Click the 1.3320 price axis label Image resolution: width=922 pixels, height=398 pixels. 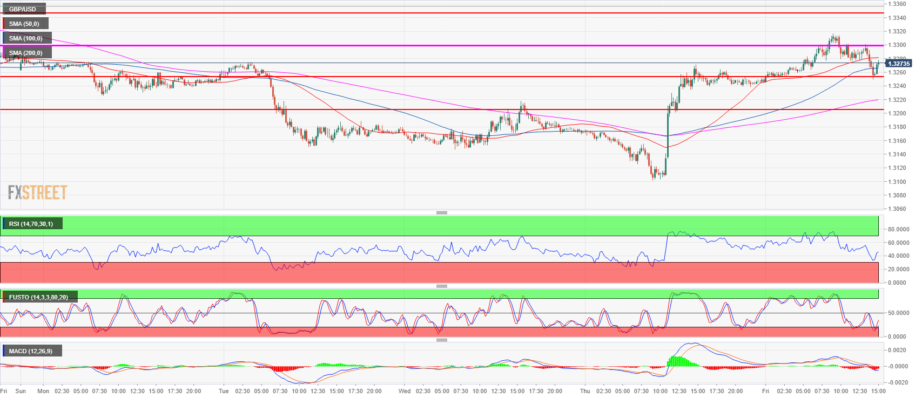[x=897, y=31]
